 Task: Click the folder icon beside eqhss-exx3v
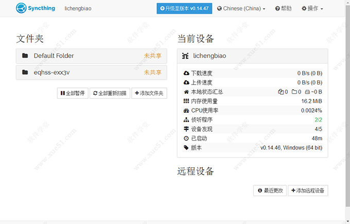point(25,73)
